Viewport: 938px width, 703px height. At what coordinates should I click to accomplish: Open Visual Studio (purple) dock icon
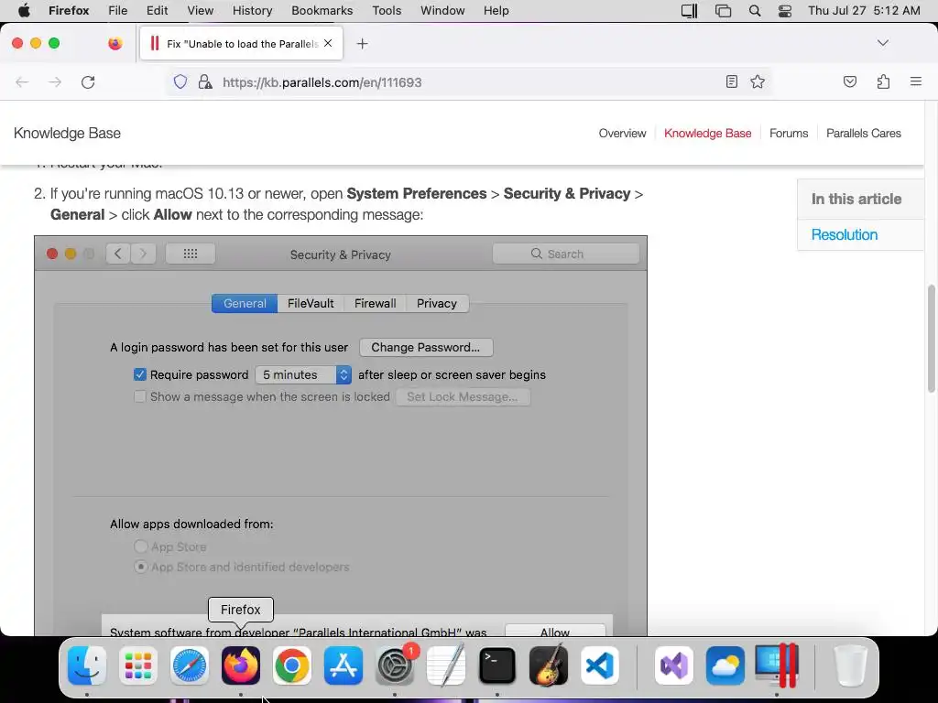click(674, 665)
